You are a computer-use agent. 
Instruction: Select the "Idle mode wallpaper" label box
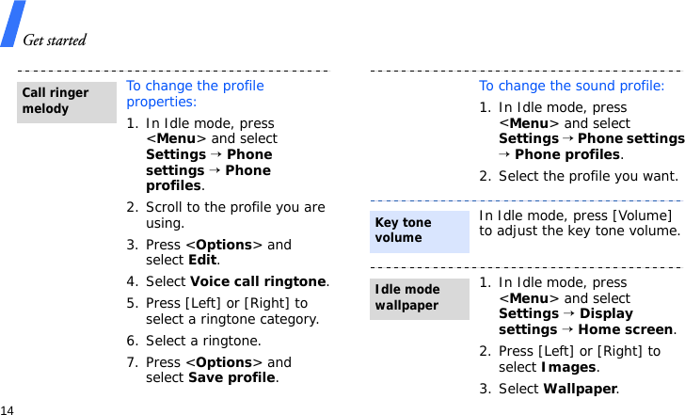point(420,297)
